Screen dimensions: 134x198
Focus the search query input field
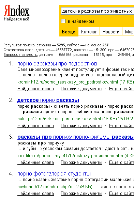(98, 11)
